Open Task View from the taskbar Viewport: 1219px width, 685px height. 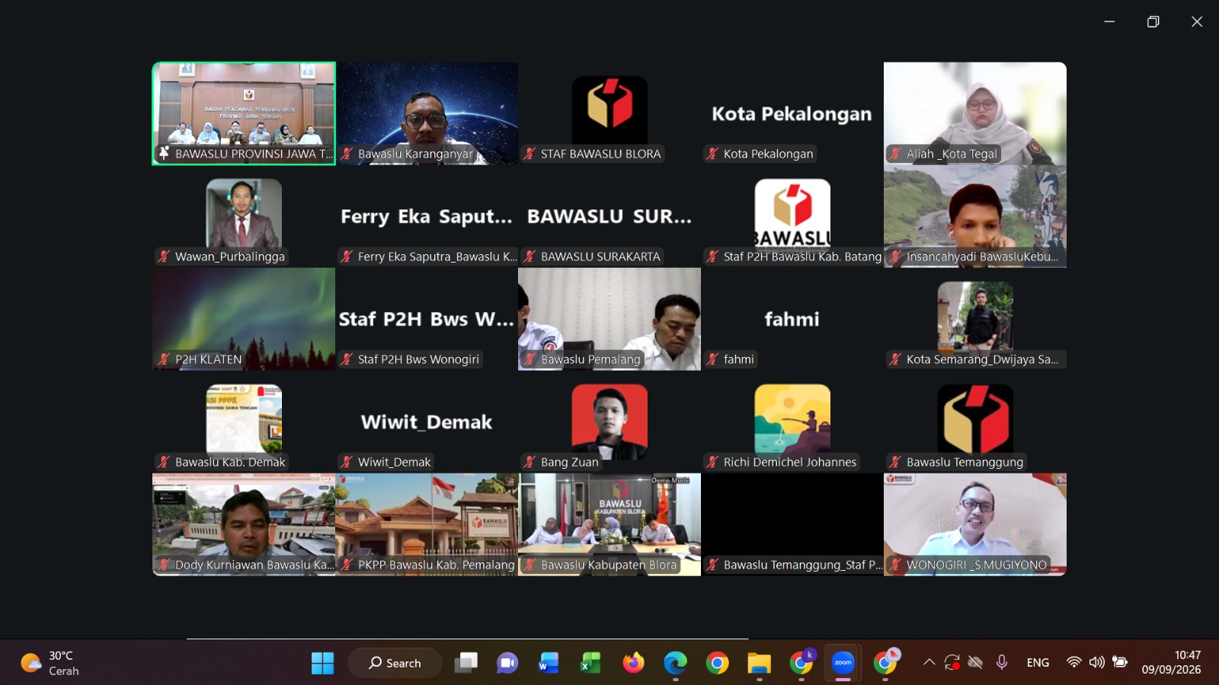[x=466, y=663]
